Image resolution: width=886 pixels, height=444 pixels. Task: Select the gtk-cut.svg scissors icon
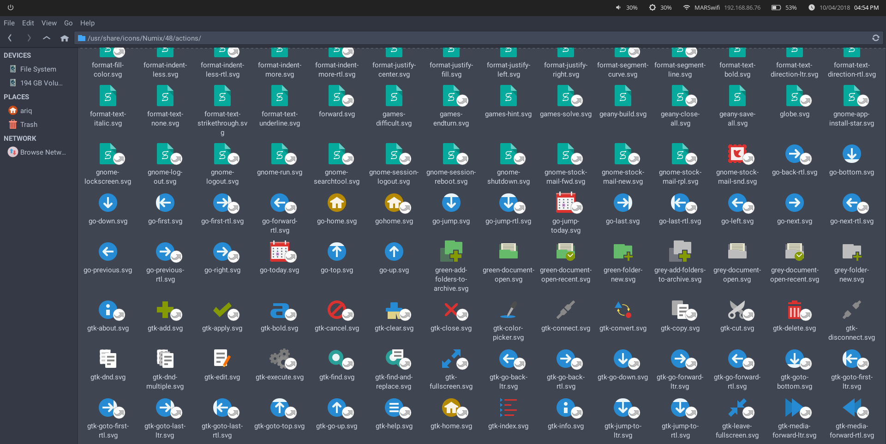(x=736, y=311)
